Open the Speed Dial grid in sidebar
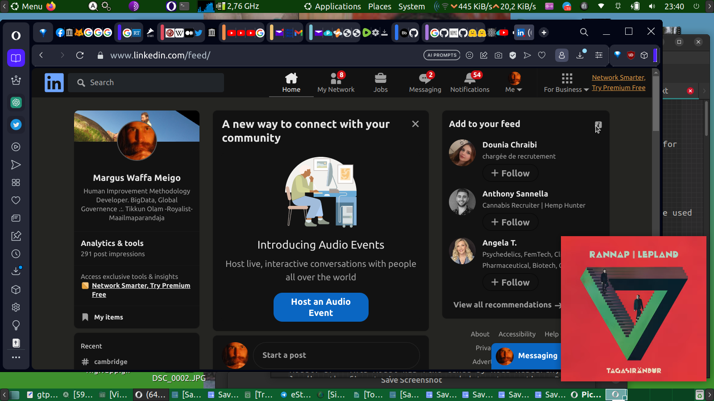The width and height of the screenshot is (714, 401). (16, 183)
